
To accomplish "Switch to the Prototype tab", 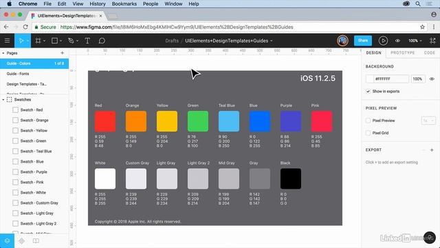I will click(x=403, y=52).
